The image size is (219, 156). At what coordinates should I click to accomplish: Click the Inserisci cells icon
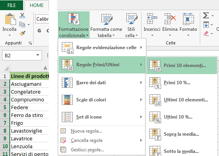tap(152, 19)
